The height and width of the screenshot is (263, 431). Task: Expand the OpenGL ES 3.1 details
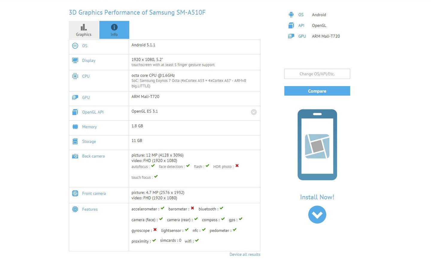point(254,112)
